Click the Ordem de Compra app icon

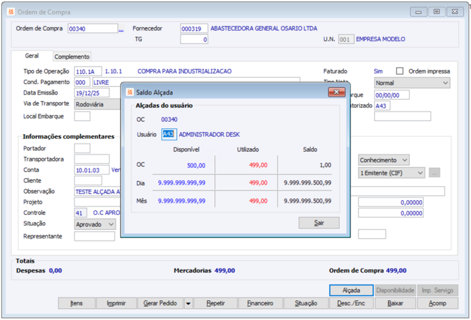coord(11,12)
